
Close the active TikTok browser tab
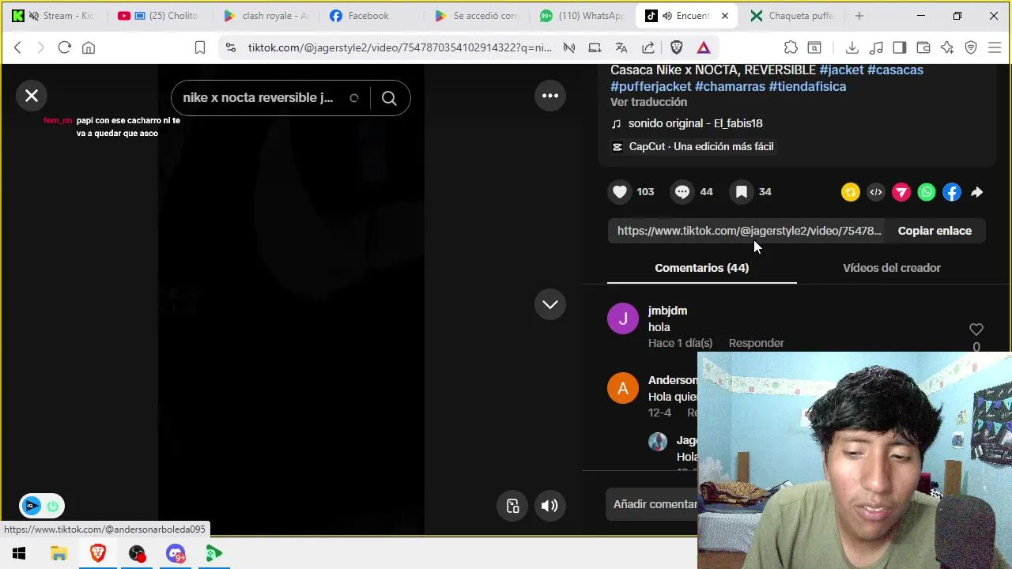(724, 16)
